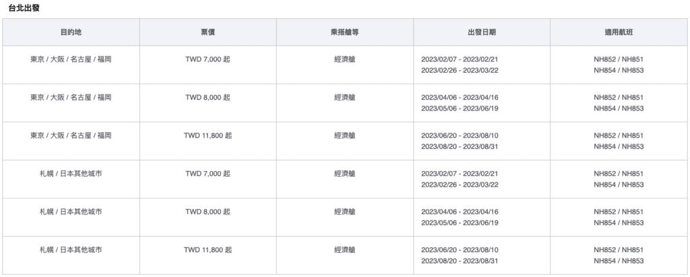Click 2023/05/06 - 2023/06/19 dates in 札幌 row
Viewport: 690px width, 277px height.
tap(460, 223)
